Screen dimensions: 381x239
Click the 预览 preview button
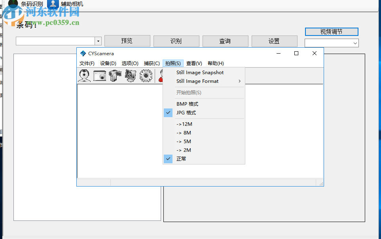tap(127, 41)
